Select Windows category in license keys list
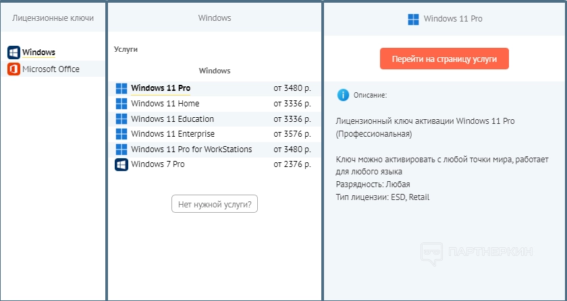This screenshot has width=567, height=301. (38, 53)
